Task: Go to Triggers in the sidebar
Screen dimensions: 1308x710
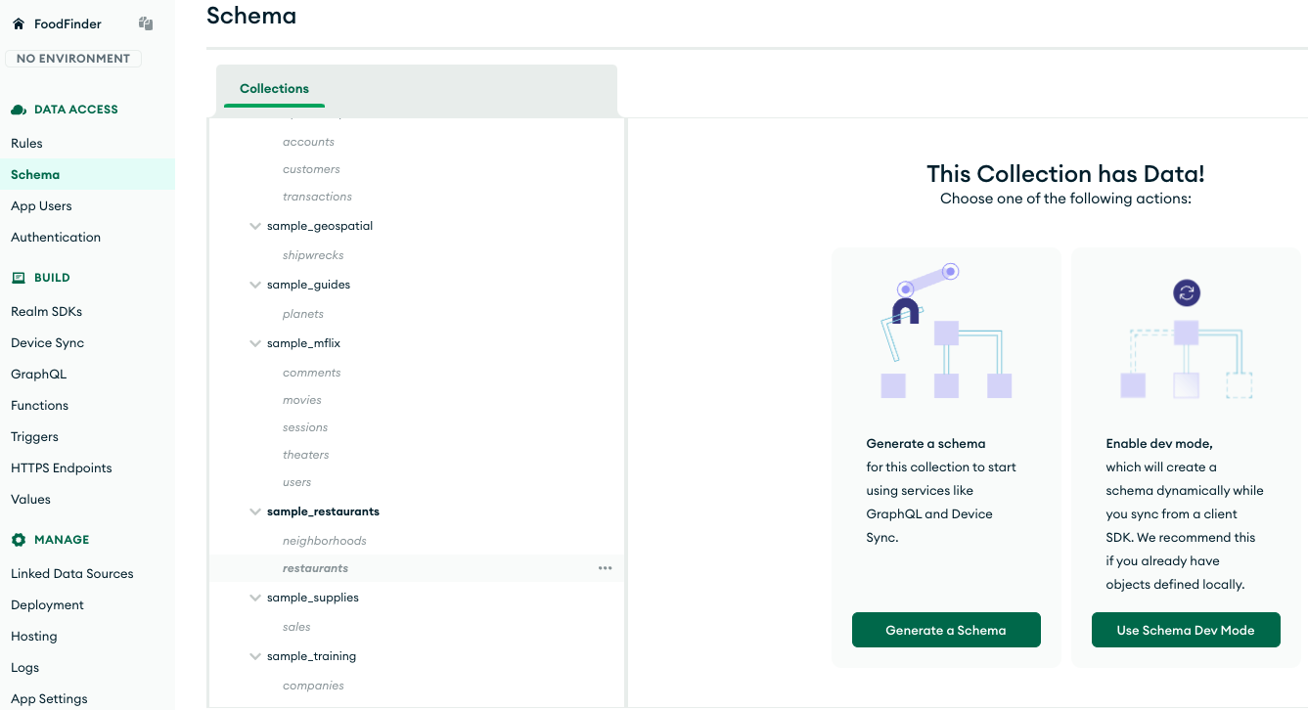Action: point(34,436)
